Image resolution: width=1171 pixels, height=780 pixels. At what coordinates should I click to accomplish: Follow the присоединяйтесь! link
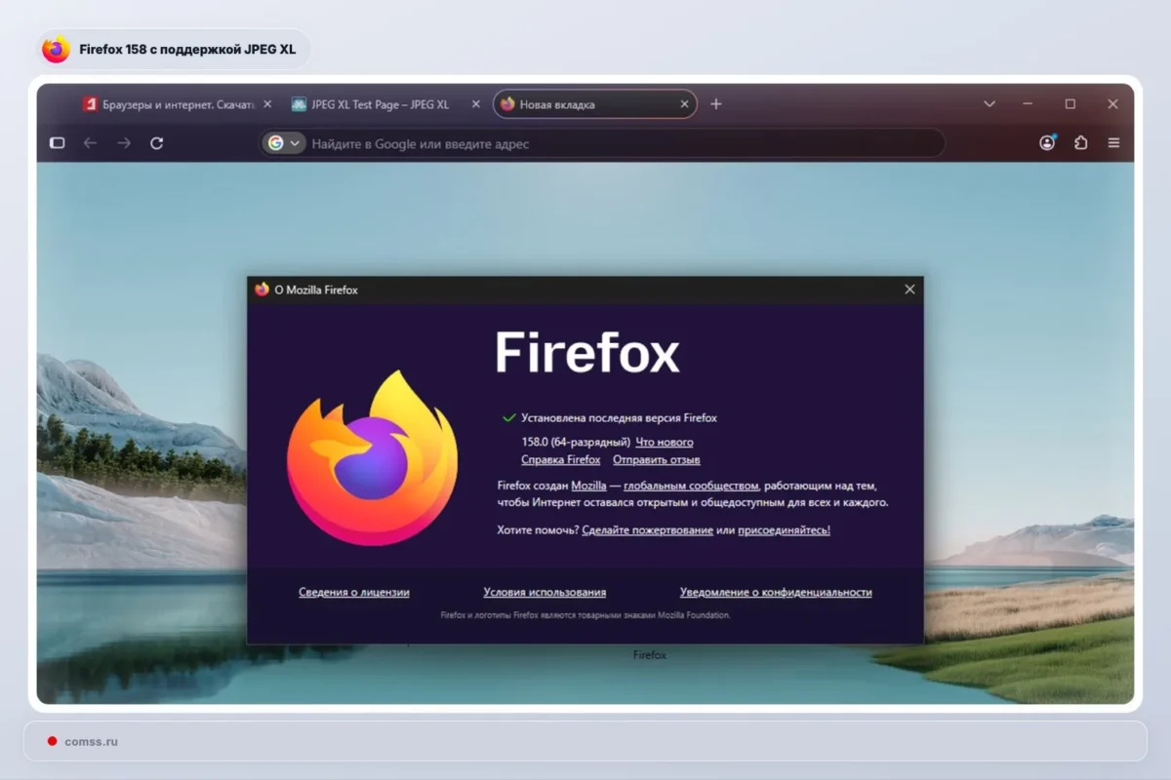(x=784, y=530)
